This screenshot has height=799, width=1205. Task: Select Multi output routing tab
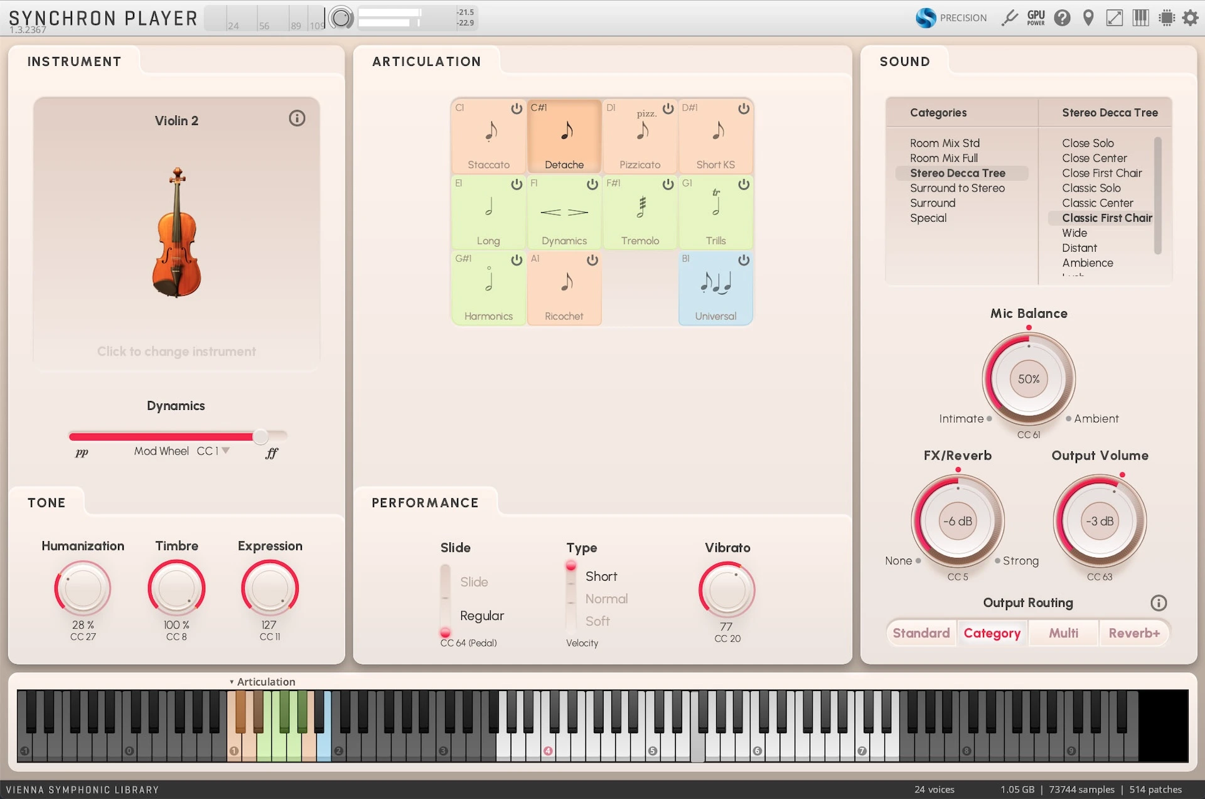click(1063, 633)
